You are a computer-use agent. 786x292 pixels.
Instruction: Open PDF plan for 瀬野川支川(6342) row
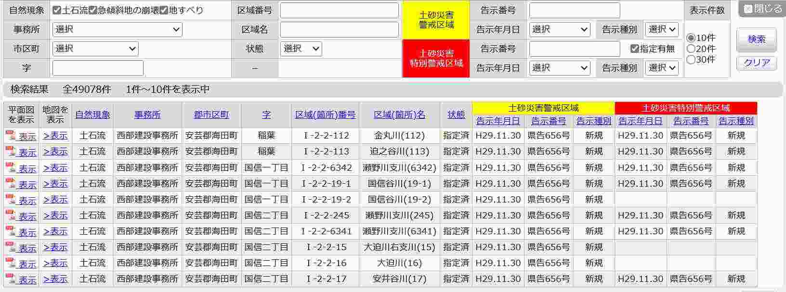point(21,168)
